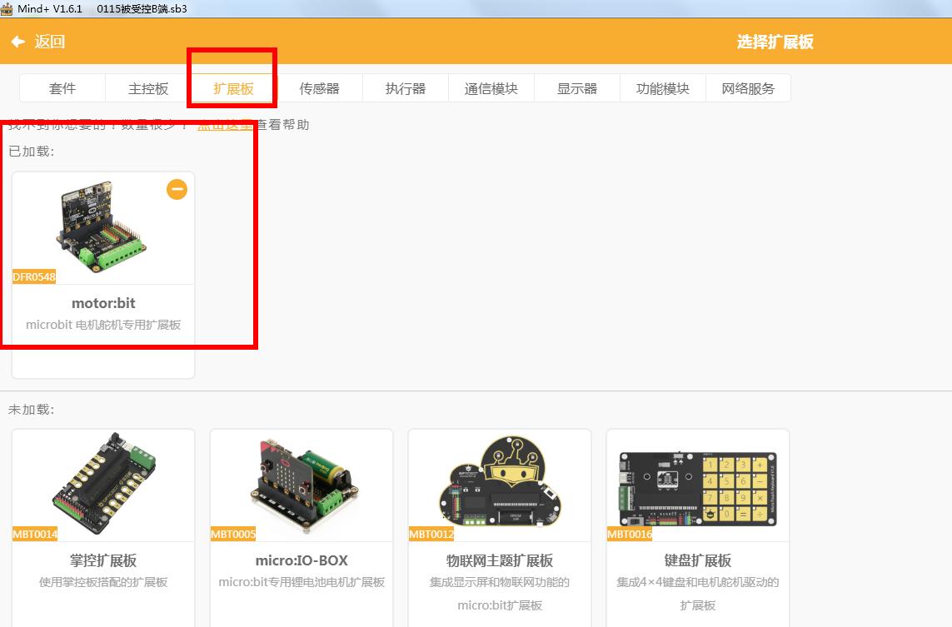This screenshot has height=627, width=952.
Task: Click the micro:IO-BOX title
Action: 302,560
